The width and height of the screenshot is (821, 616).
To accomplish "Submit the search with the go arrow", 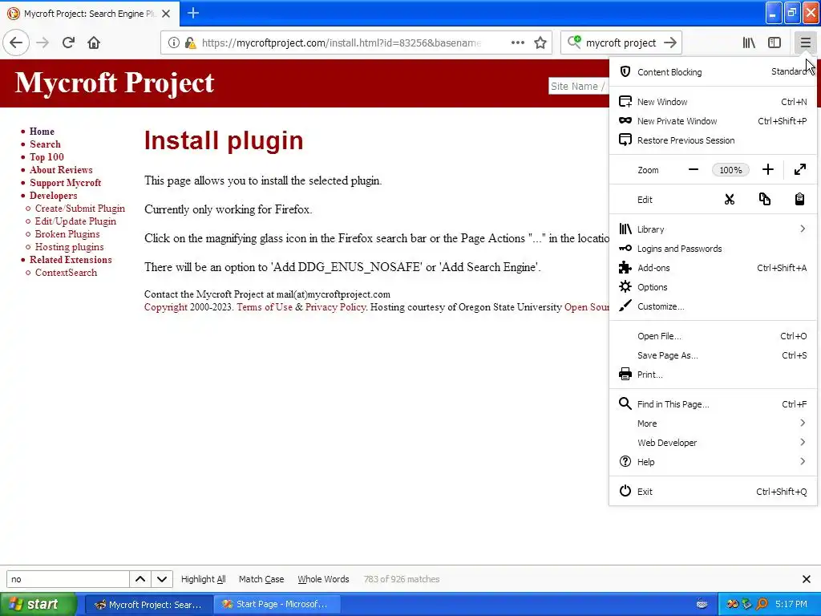I will (x=670, y=43).
